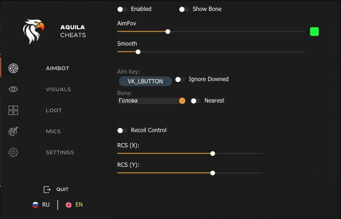Click the Aquila eagle logo
Image resolution: width=341 pixels, height=219 pixels.
click(34, 32)
